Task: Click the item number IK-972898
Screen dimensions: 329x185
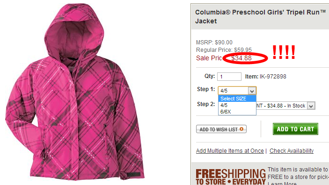Action: pyautogui.click(x=273, y=77)
